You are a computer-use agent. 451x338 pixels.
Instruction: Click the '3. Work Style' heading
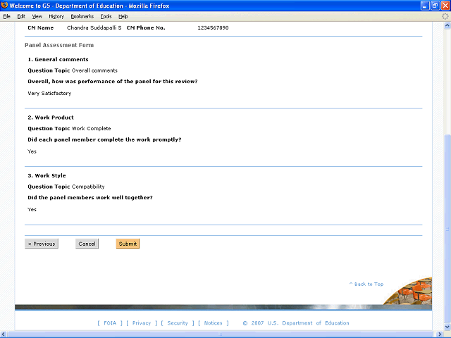47,175
